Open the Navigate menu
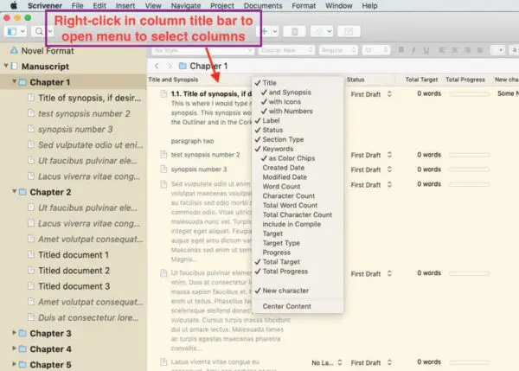Screen dimensions: 519x371 tap(186, 6)
